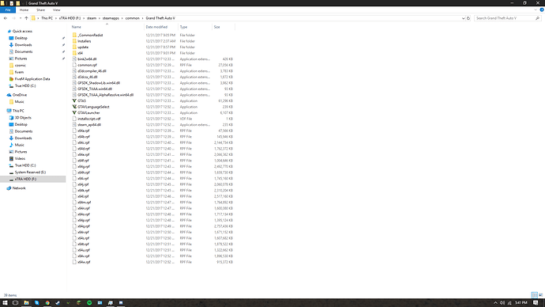Open the address bar history dropdown

[463, 18]
